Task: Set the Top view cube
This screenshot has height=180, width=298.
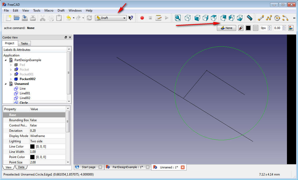Action: point(213,18)
